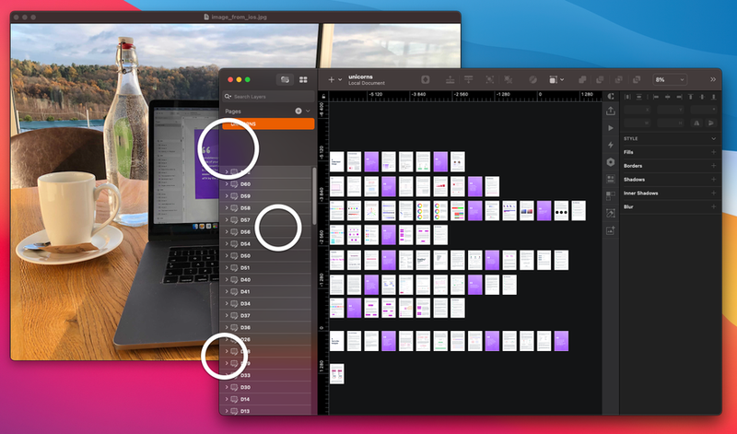Open the 8% zoom dropdown
This screenshot has height=434, width=737.
pos(670,79)
